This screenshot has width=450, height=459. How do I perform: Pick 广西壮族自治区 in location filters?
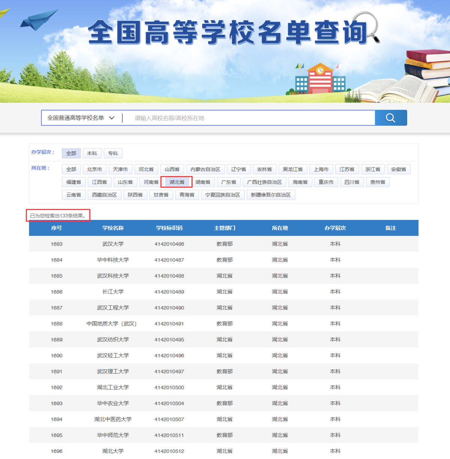pos(265,182)
